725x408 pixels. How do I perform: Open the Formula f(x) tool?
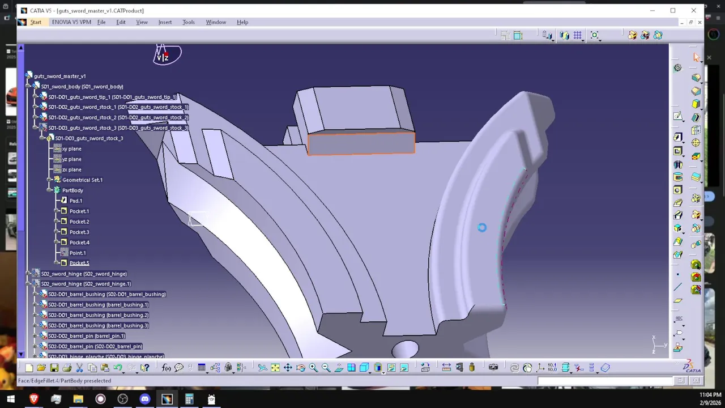(166, 368)
